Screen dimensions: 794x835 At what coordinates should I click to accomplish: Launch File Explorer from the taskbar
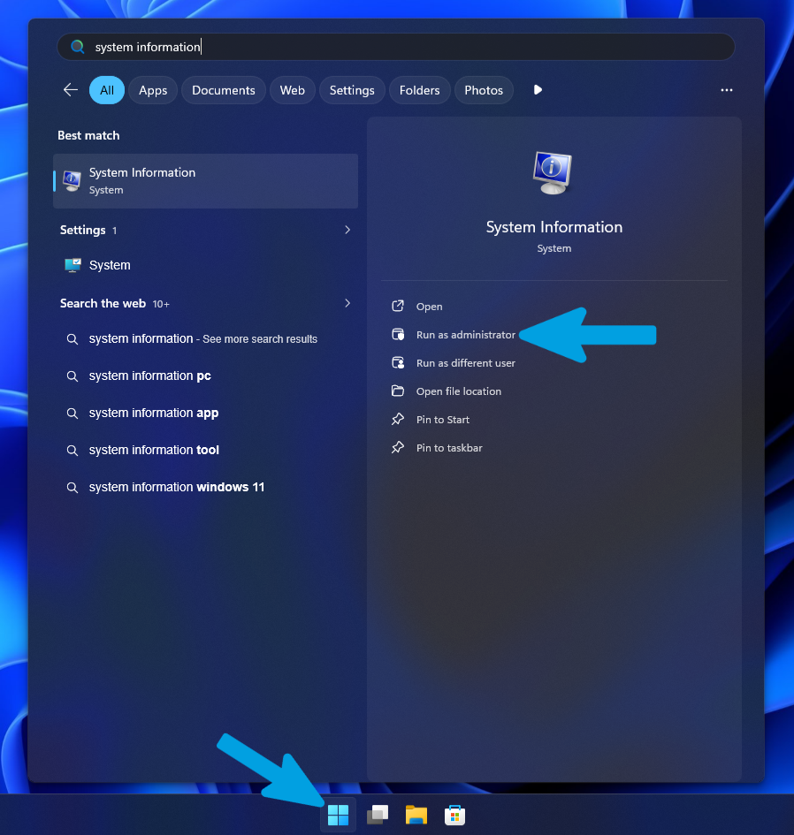[416, 815]
